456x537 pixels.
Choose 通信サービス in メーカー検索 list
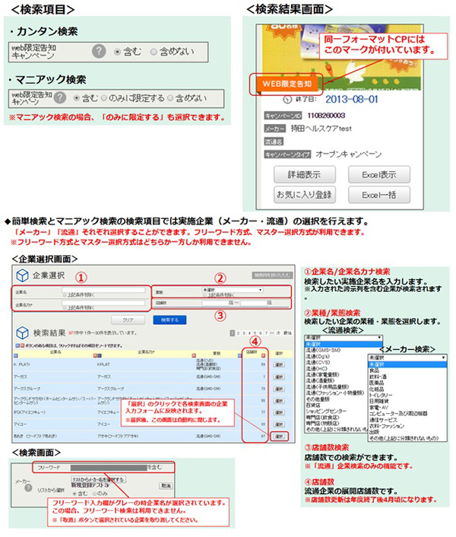383,420
